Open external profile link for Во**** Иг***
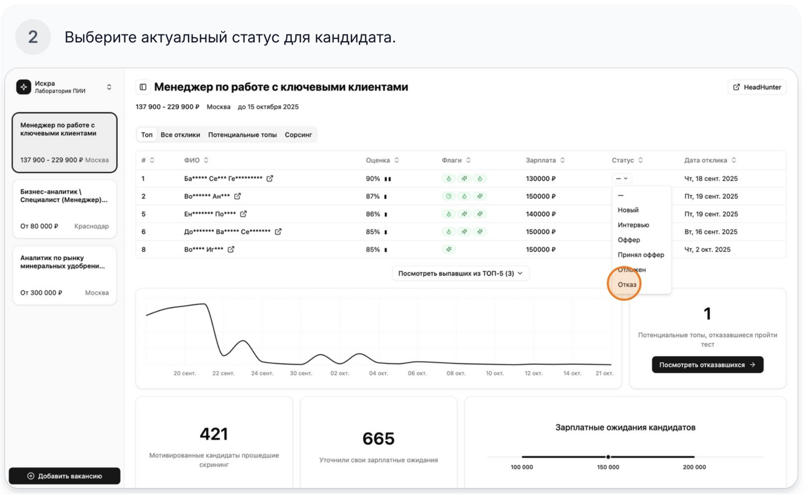 click(x=231, y=250)
